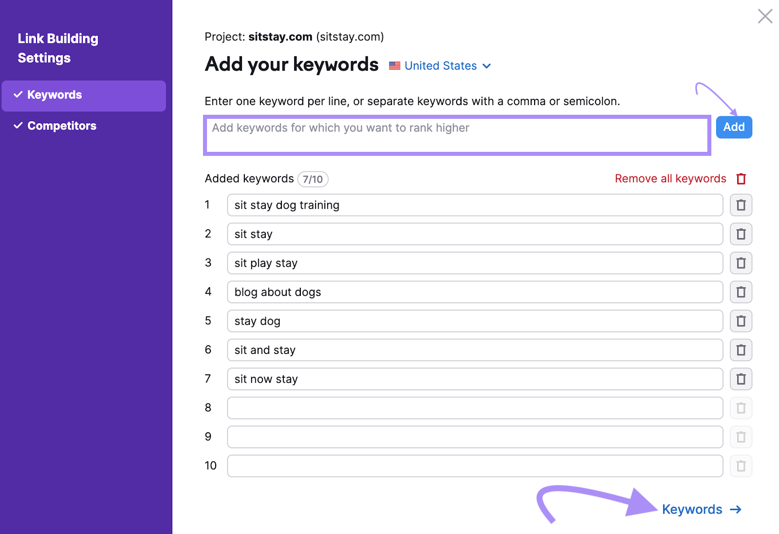Delete the "blog about dogs" keyword

pyautogui.click(x=741, y=292)
